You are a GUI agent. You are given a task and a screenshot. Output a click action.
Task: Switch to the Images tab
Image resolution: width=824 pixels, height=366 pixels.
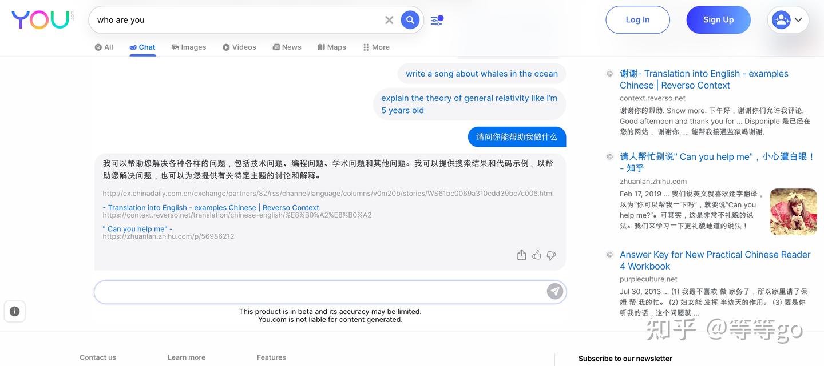click(189, 47)
